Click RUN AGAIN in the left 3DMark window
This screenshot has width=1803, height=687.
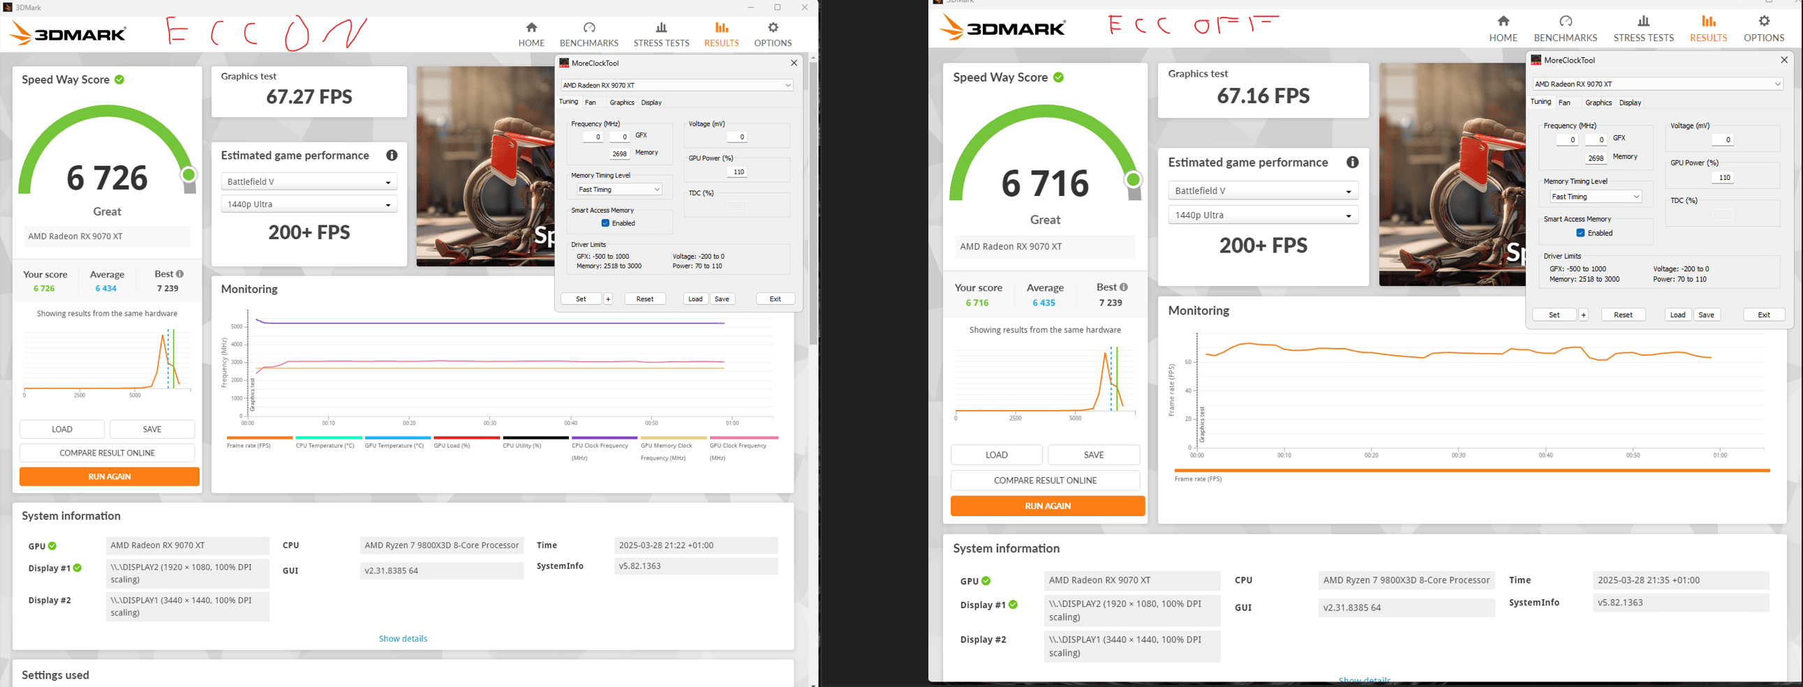tap(109, 476)
